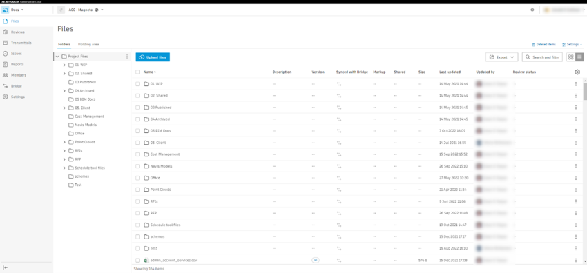Open the Members sidebar icon
Screen dimensions: 587x273
[x=6, y=75]
